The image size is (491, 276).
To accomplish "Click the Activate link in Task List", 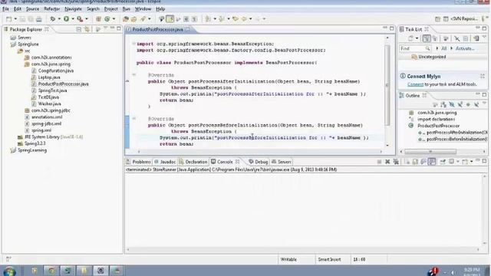I will click(465, 48).
